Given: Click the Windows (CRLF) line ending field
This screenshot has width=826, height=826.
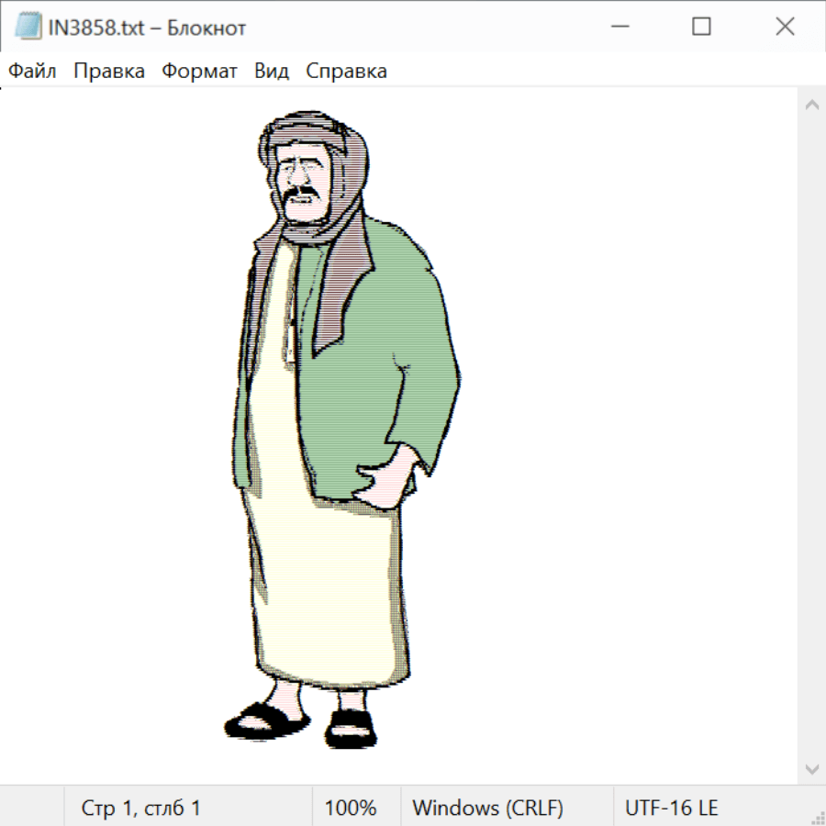Looking at the screenshot, I should (x=487, y=809).
